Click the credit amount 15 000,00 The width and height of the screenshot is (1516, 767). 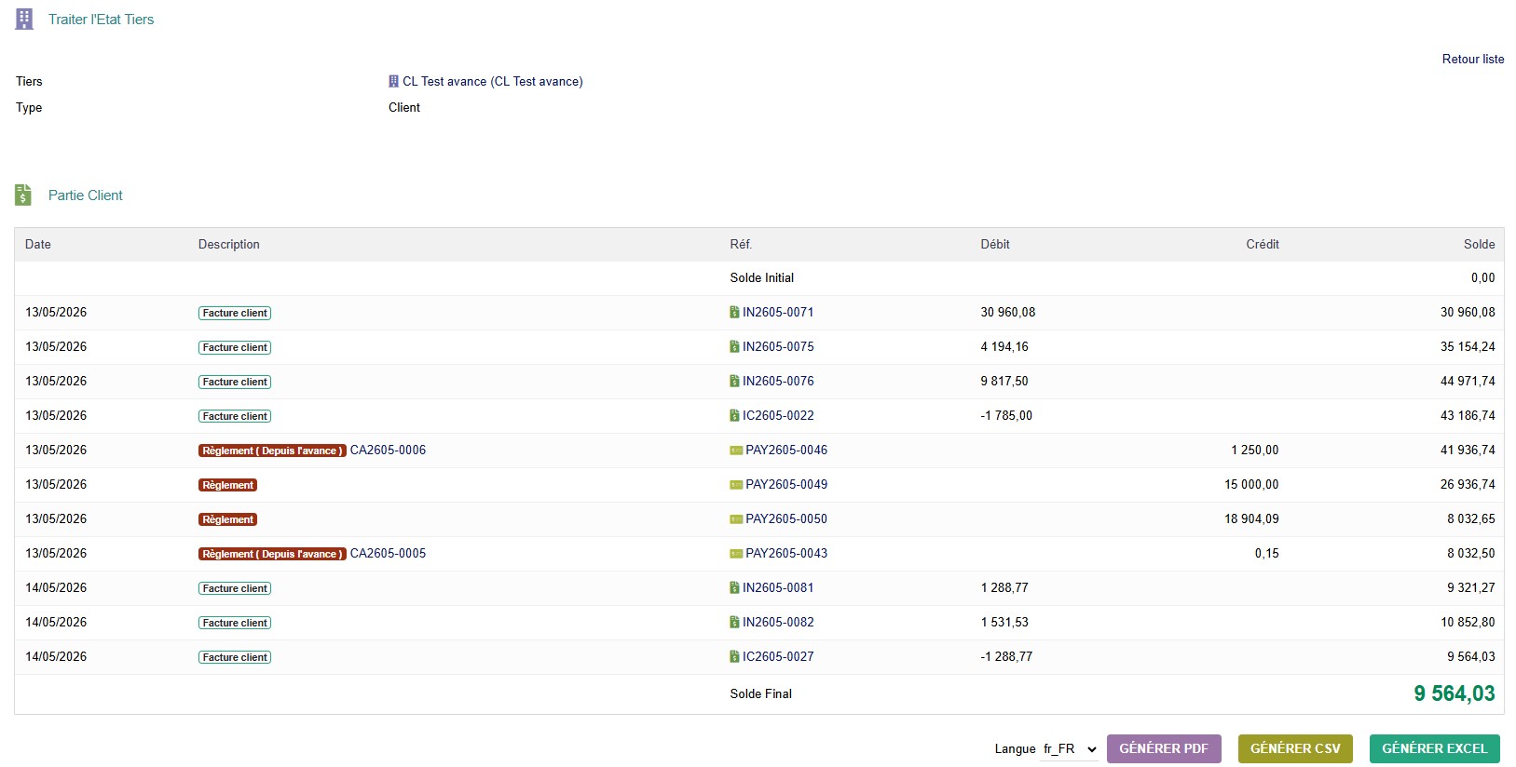(x=1251, y=484)
